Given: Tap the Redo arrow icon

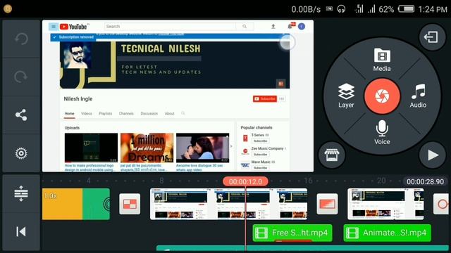Looking at the screenshot, I should click(21, 77).
